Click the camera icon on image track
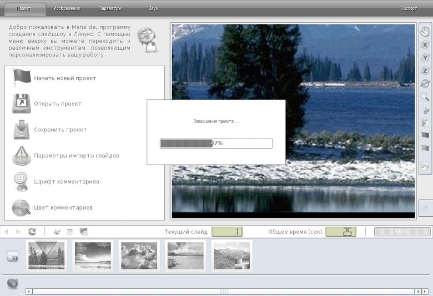This screenshot has width=433, height=296. pos(12,257)
